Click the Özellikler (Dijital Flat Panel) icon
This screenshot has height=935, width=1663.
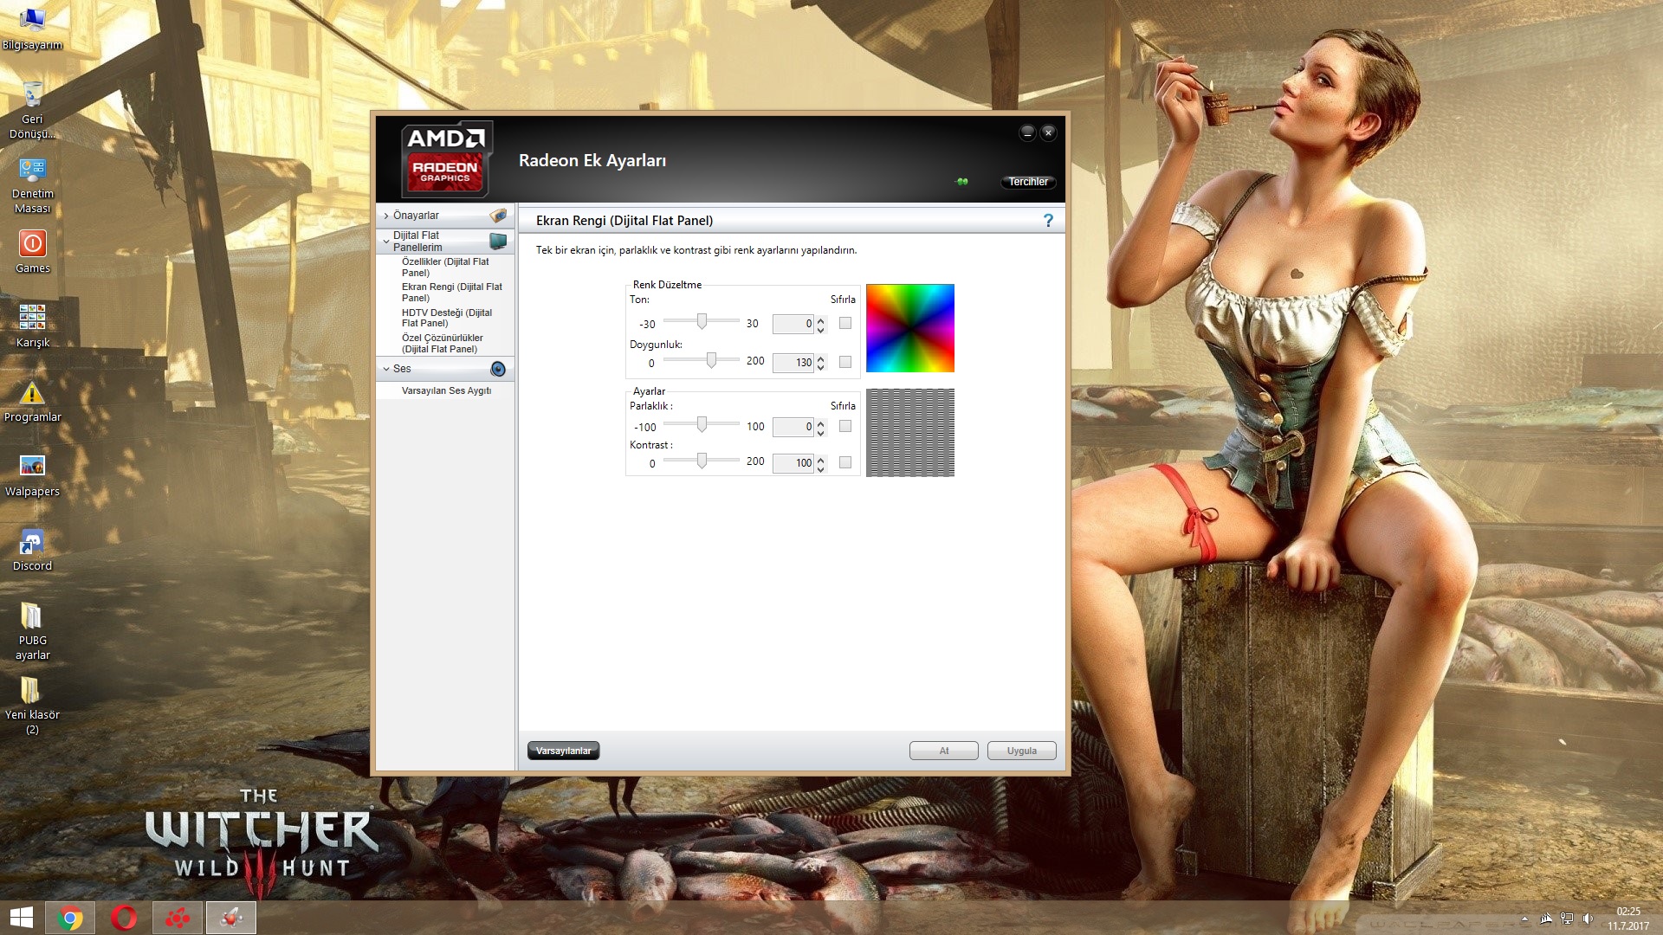pos(447,266)
